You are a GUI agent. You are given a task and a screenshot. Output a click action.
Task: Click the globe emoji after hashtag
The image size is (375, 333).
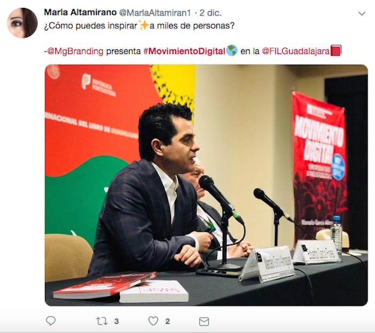[232, 51]
